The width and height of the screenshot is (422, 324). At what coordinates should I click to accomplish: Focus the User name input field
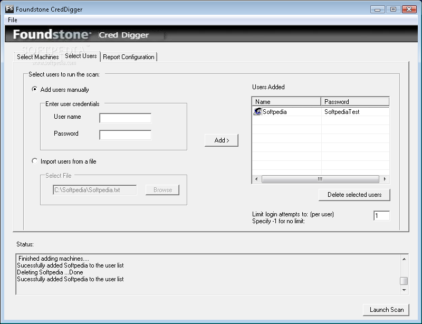point(126,118)
